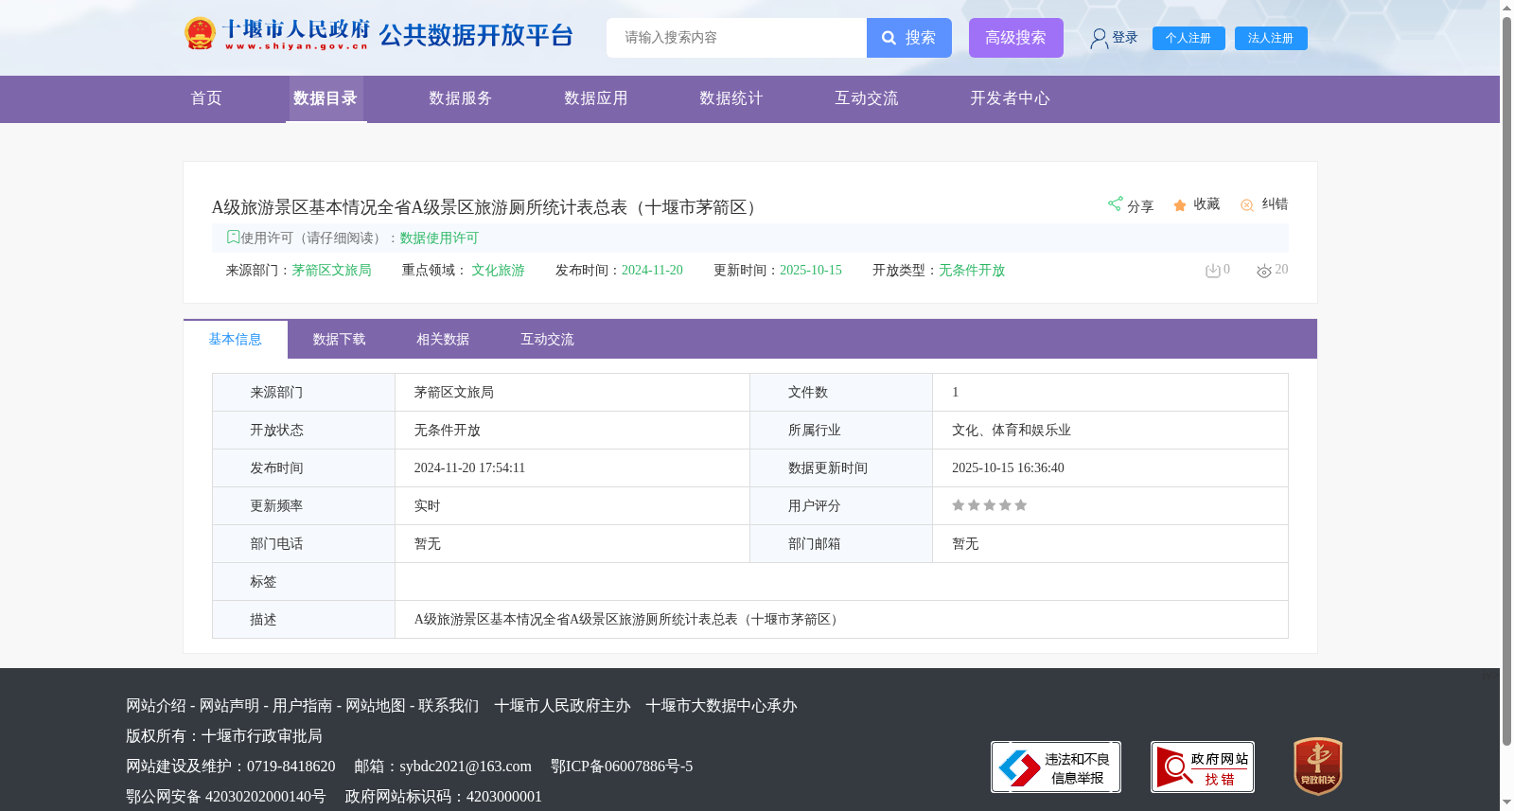Click the share icon next to 分享
Viewport: 1514px width, 811px height.
(1115, 203)
